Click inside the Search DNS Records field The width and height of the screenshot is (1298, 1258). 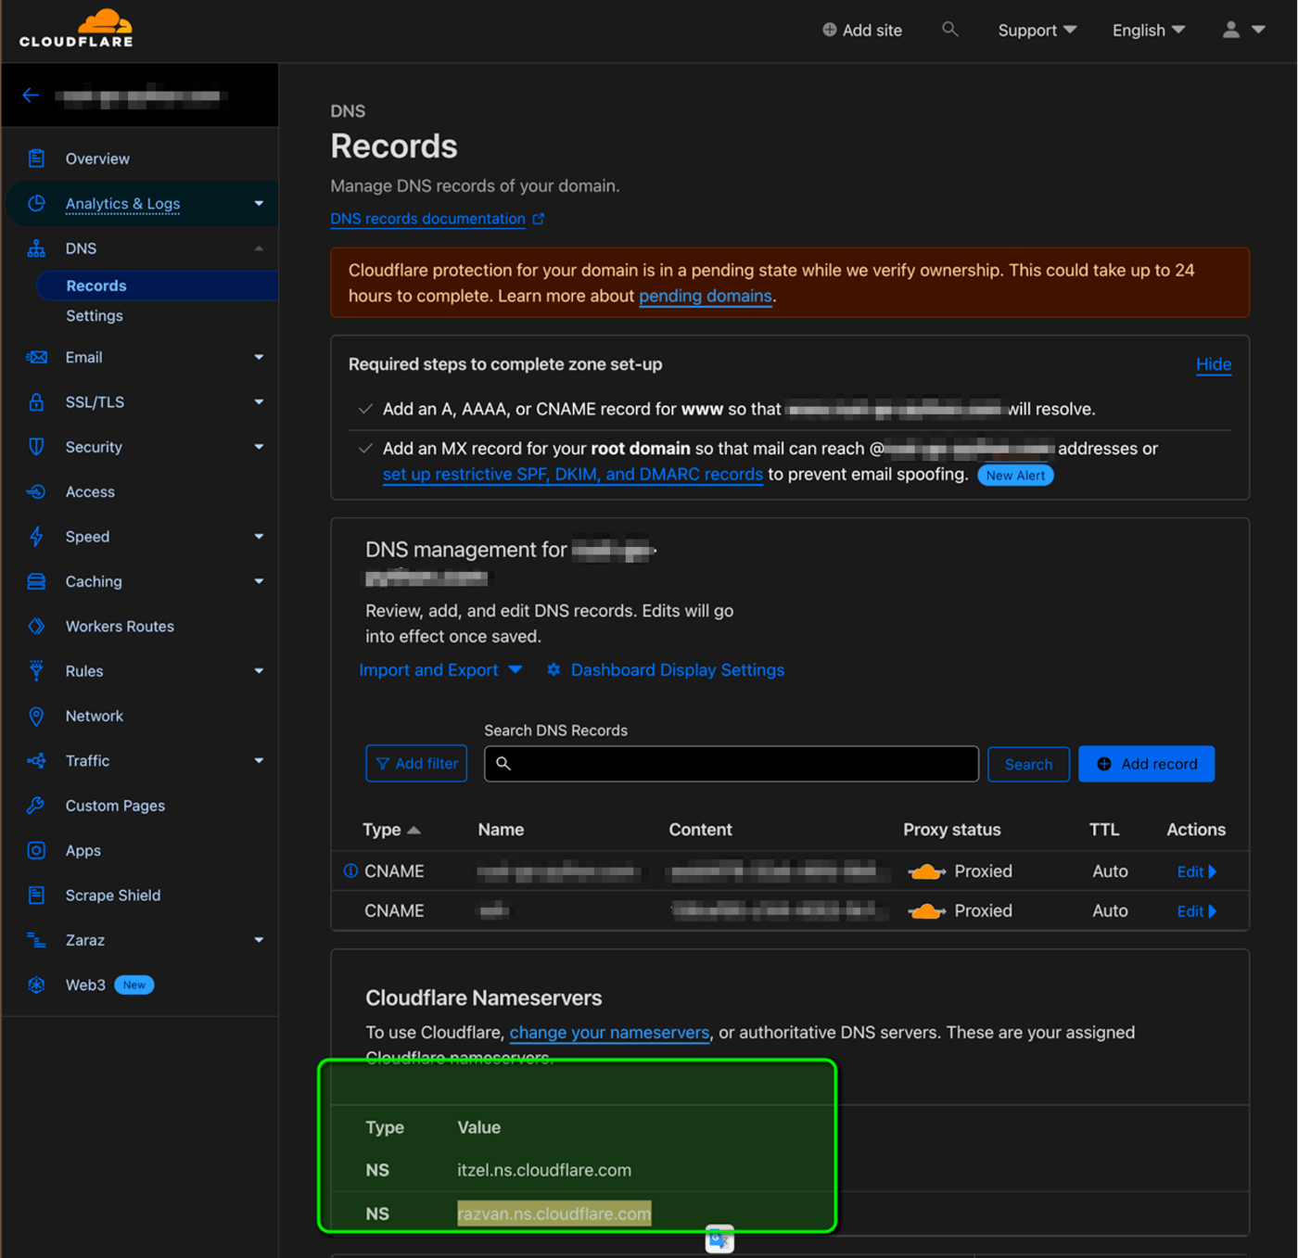pyautogui.click(x=732, y=764)
